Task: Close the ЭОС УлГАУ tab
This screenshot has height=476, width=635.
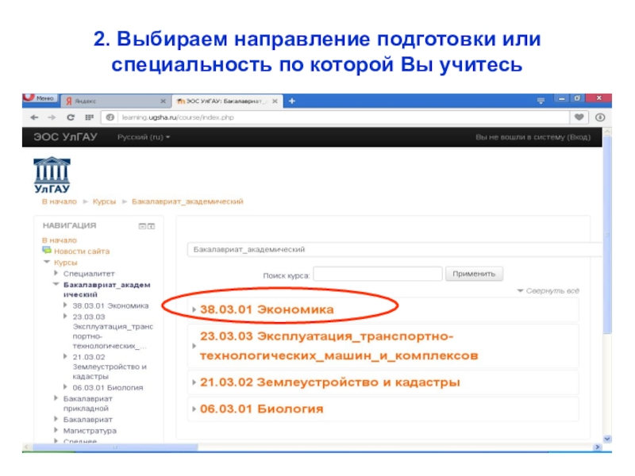Action: [275, 102]
